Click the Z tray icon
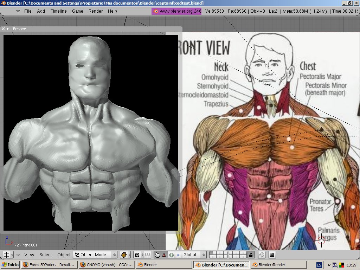 (335, 265)
